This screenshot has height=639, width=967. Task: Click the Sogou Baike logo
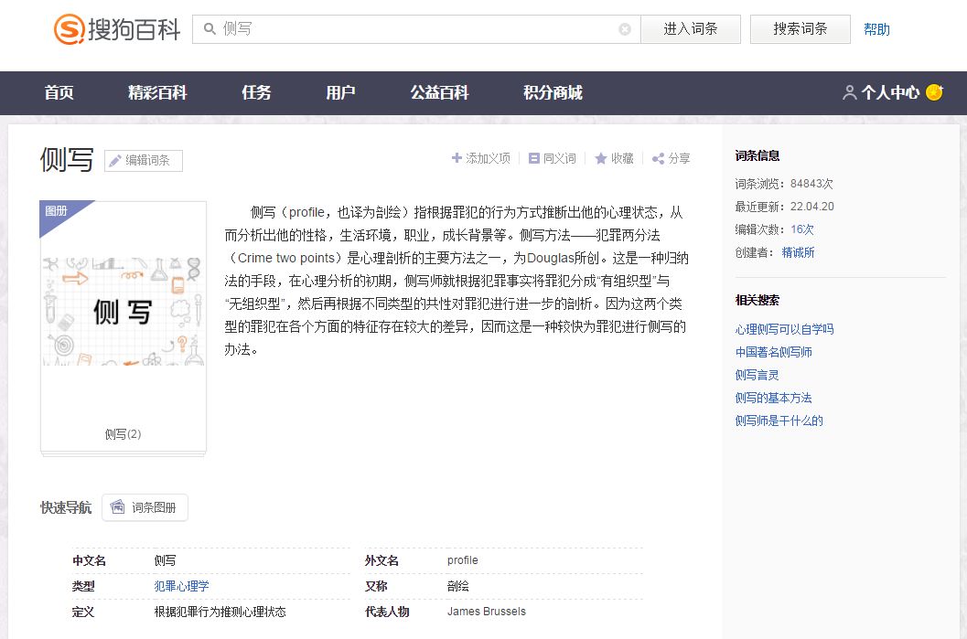116,29
